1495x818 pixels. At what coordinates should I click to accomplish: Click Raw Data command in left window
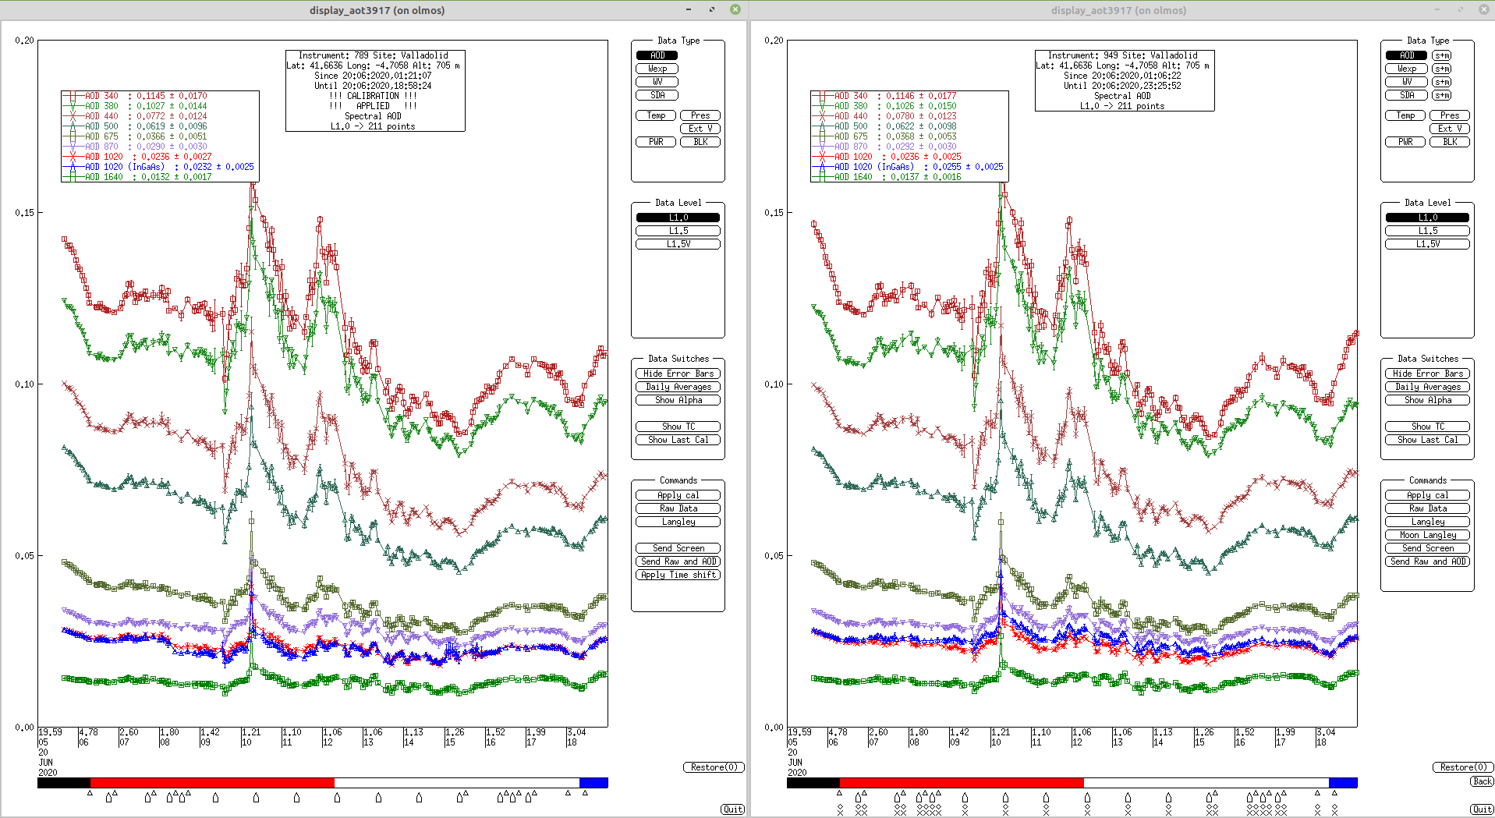[678, 508]
